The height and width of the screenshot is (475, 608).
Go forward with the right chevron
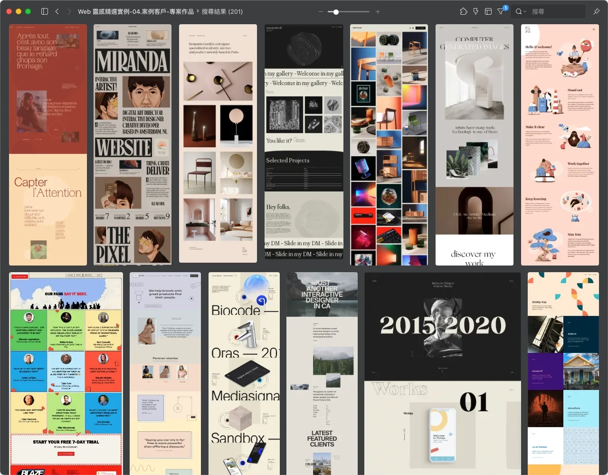[69, 11]
